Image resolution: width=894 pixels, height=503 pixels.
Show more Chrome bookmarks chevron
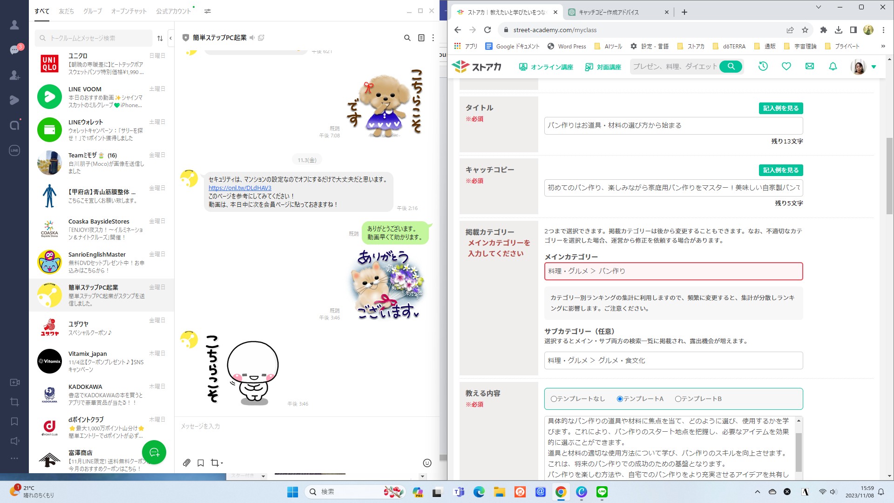tap(883, 46)
